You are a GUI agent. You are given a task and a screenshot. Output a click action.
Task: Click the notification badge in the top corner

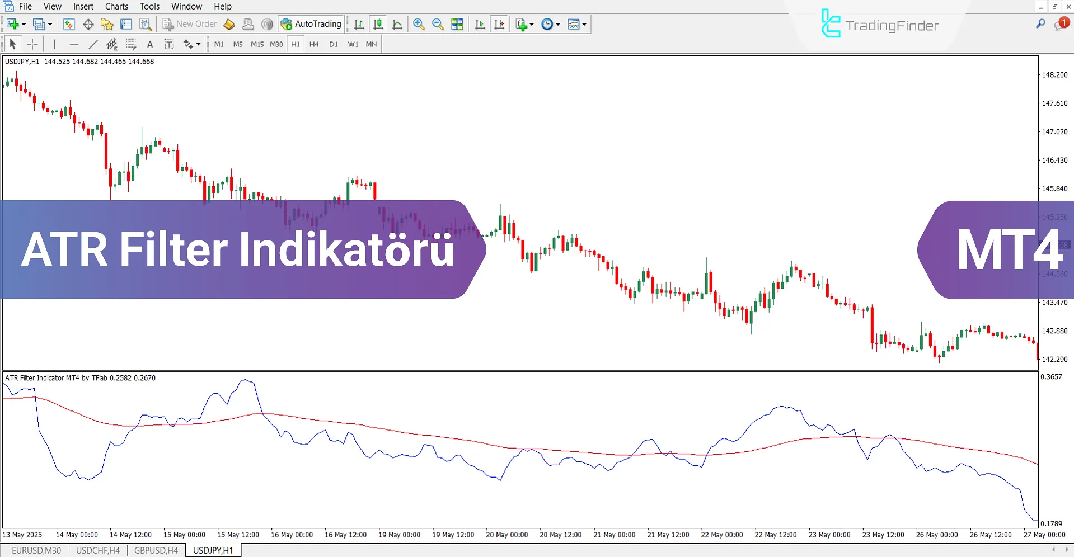[x=1063, y=24]
